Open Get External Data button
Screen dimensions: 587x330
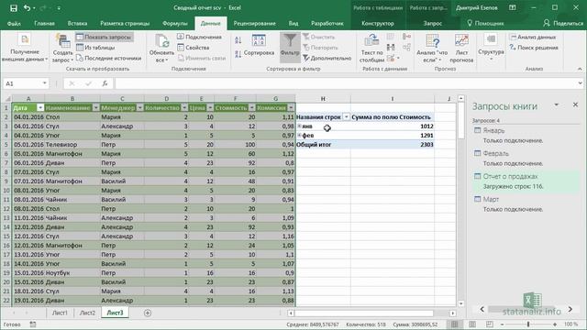(x=25, y=48)
